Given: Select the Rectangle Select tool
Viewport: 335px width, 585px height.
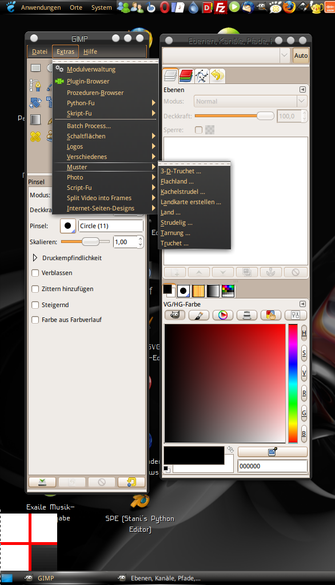Looking at the screenshot, I should (35, 67).
